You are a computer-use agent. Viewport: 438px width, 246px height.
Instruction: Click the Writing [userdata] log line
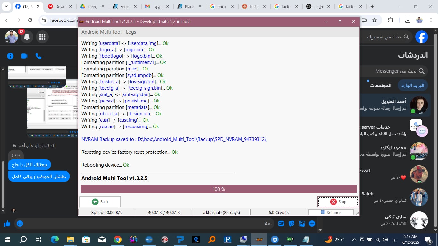click(125, 43)
